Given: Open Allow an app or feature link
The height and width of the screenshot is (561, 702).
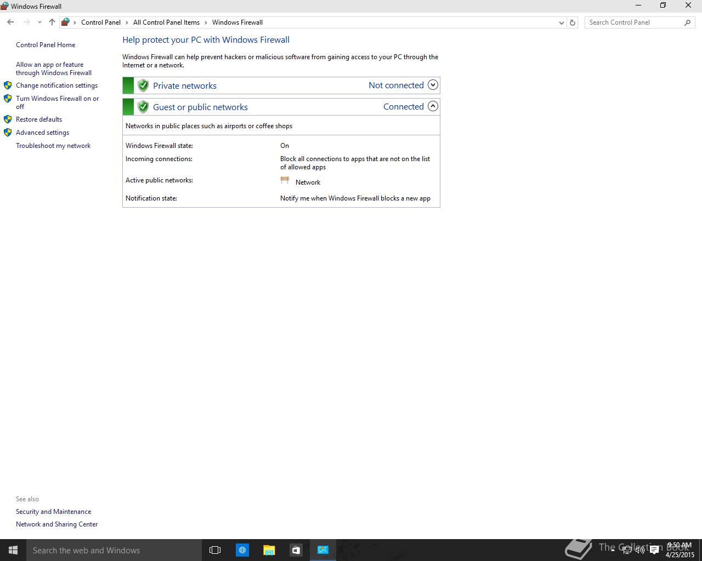Looking at the screenshot, I should [53, 68].
